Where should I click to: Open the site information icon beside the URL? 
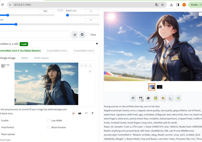coord(10,5)
